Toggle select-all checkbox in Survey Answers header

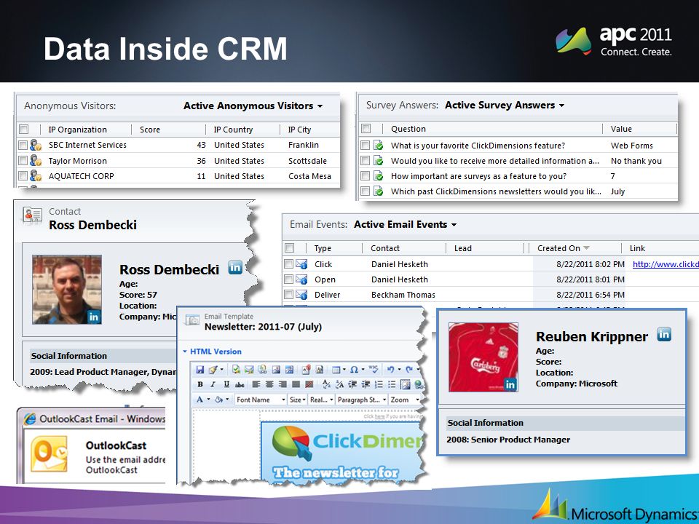coord(366,129)
